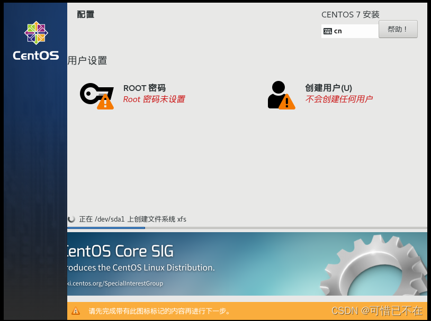The height and width of the screenshot is (321, 431).
Task: Click the keyboard layout icon beside cn
Action: 328,31
